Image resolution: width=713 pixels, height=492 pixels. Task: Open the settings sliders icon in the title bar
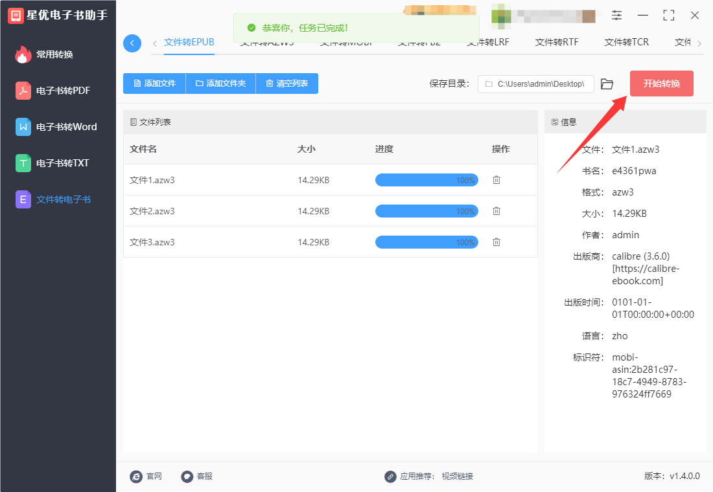pyautogui.click(x=616, y=16)
